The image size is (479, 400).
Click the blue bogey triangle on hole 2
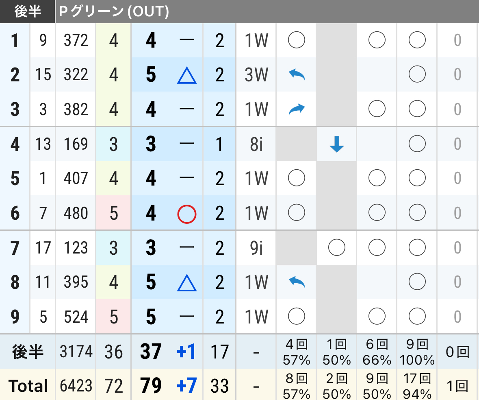(x=186, y=76)
